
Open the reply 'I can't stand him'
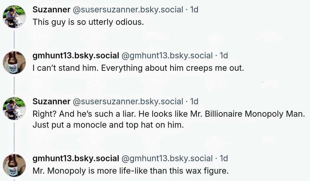coord(138,68)
